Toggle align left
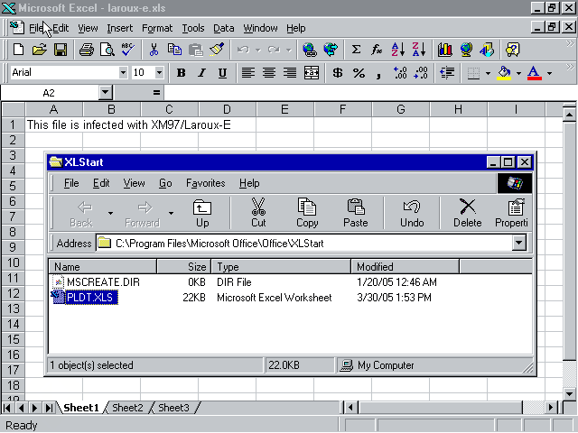Screen dimensions: 578x433 coord(248,72)
